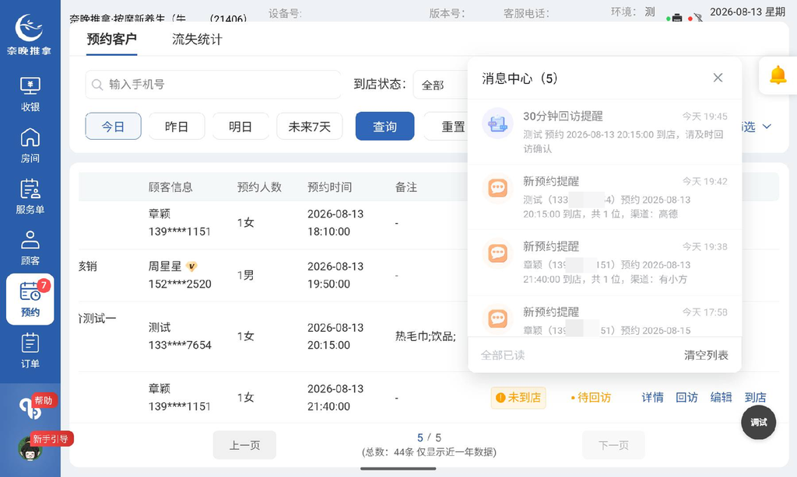This screenshot has width=797, height=477.
Task: Click the printer status icon
Action: pyautogui.click(x=676, y=18)
